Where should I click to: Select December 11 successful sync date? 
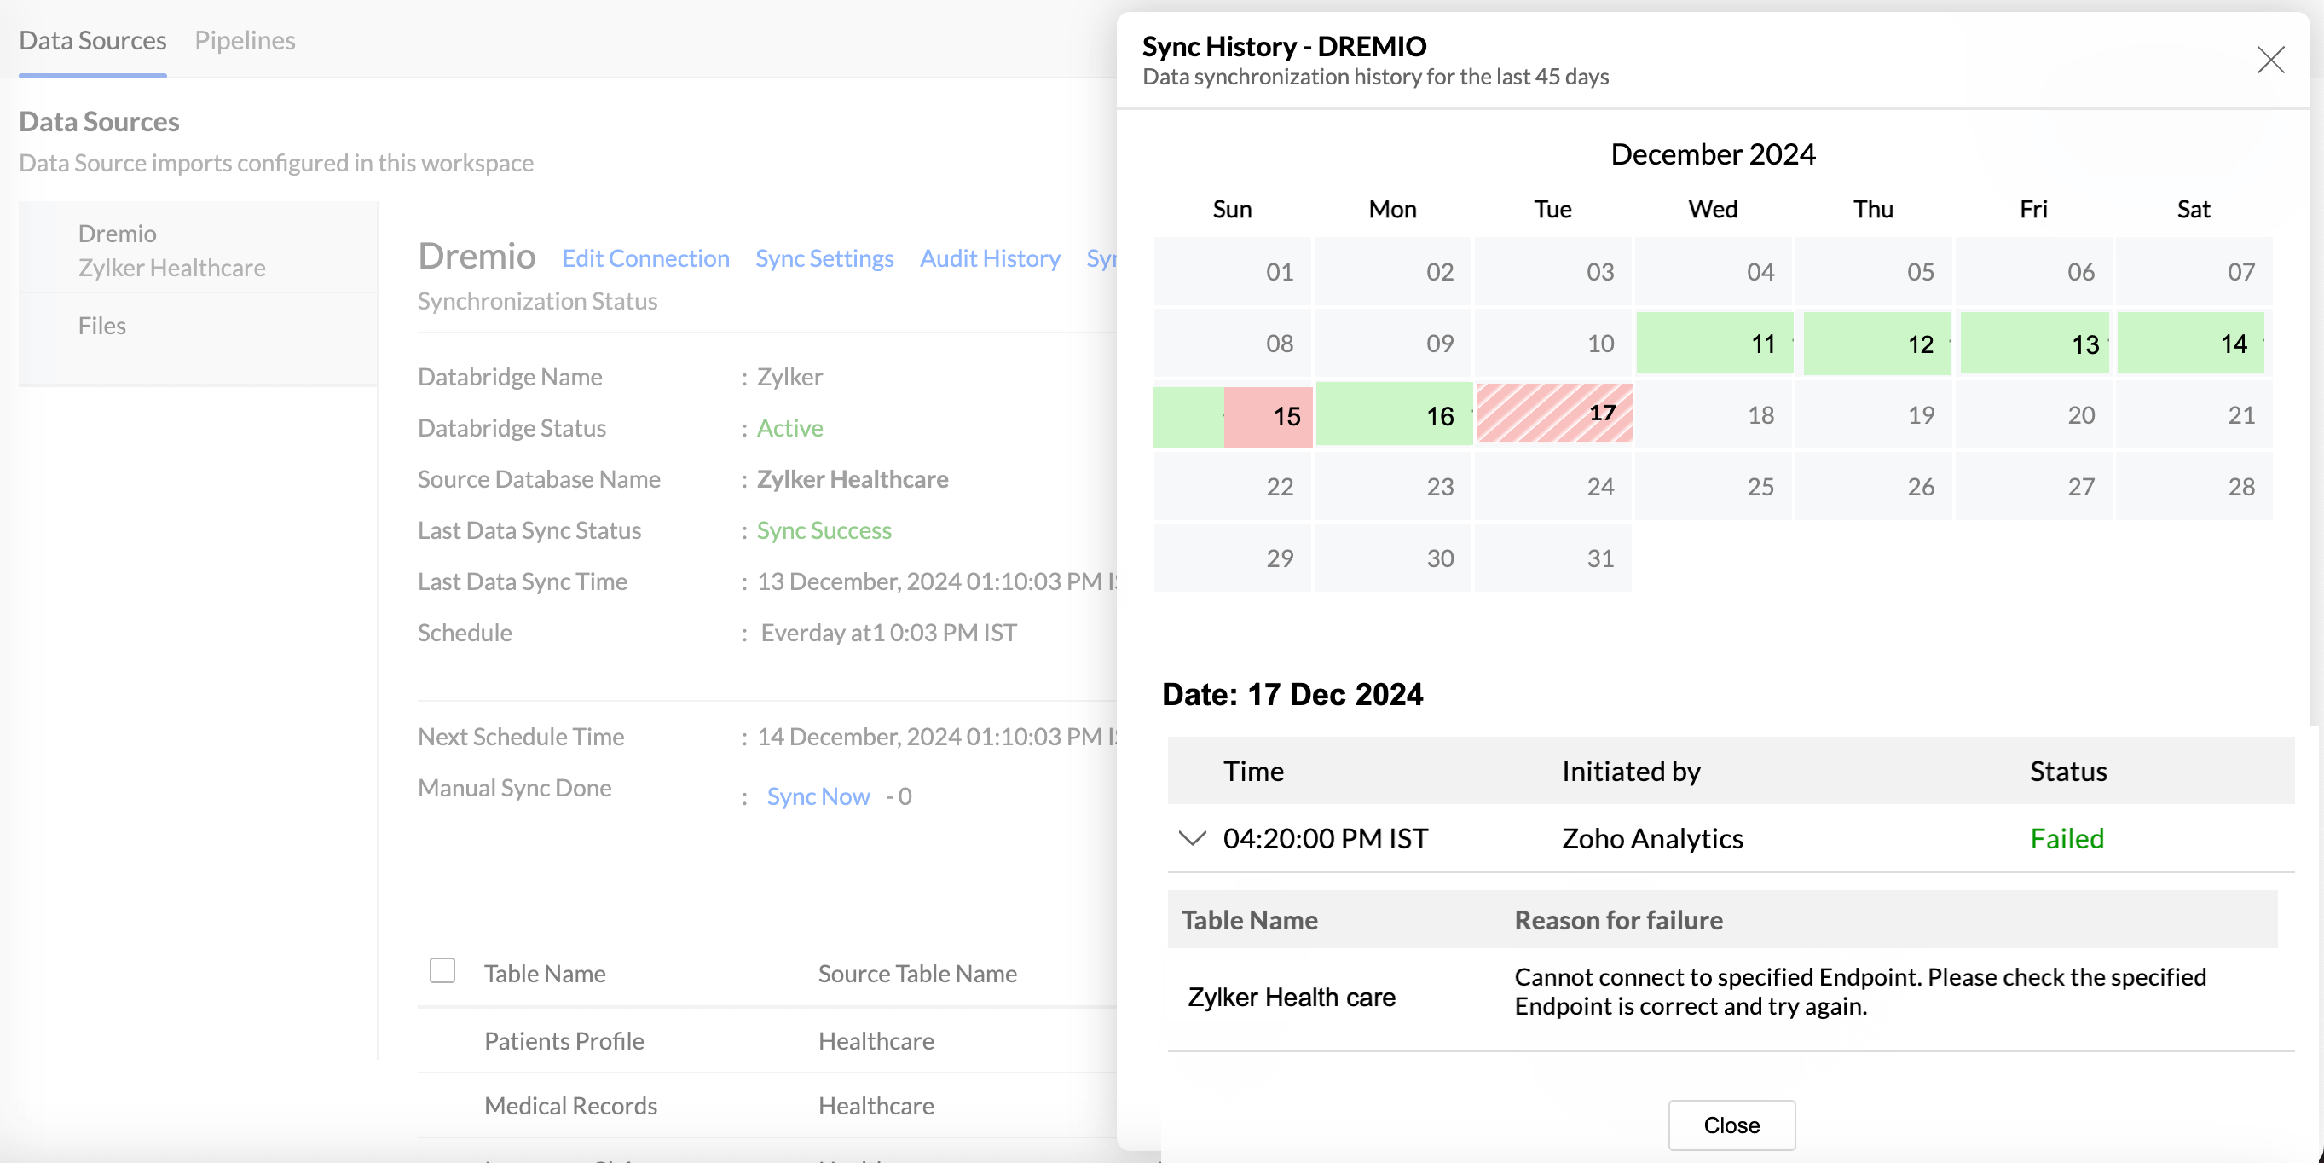coord(1714,344)
